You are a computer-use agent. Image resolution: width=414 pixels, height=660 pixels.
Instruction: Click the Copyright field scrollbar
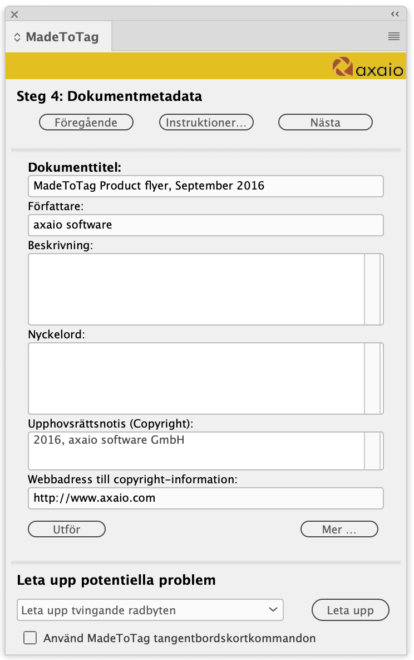[x=373, y=451]
